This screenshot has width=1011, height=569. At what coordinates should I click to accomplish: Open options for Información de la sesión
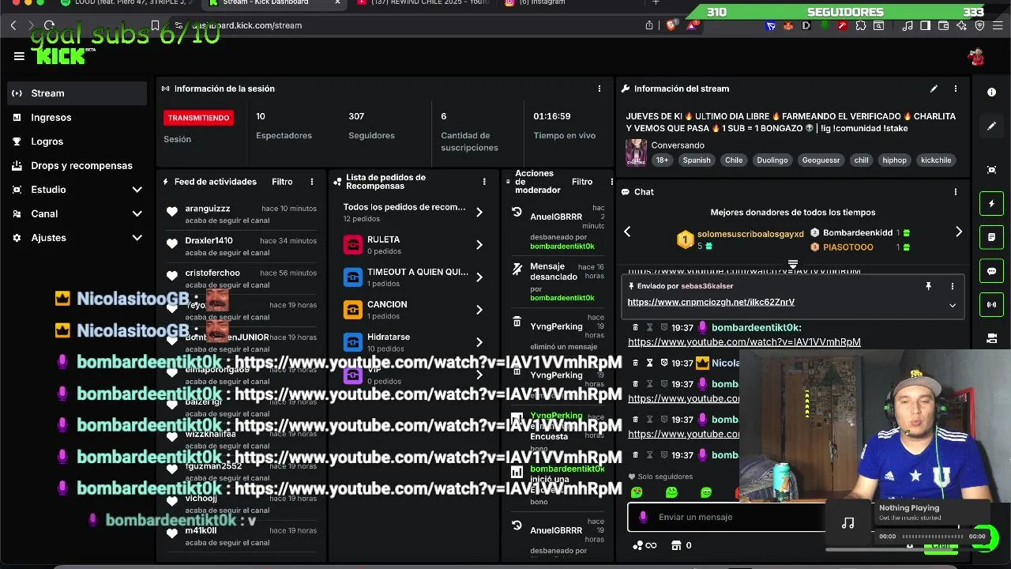pos(599,89)
